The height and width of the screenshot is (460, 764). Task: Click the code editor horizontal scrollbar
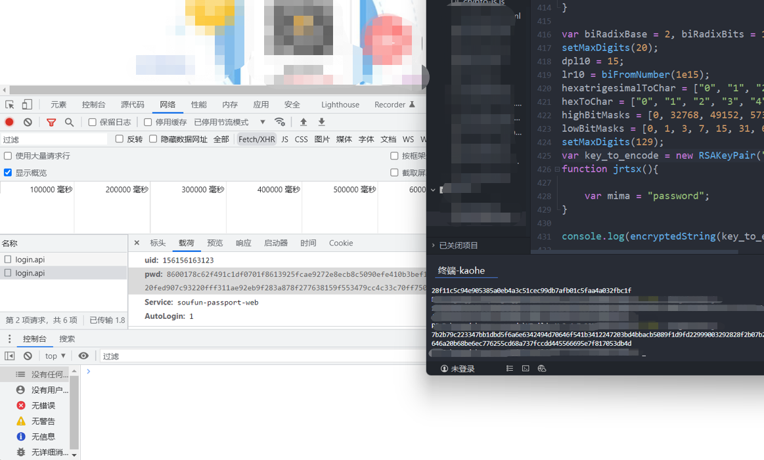[636, 252]
